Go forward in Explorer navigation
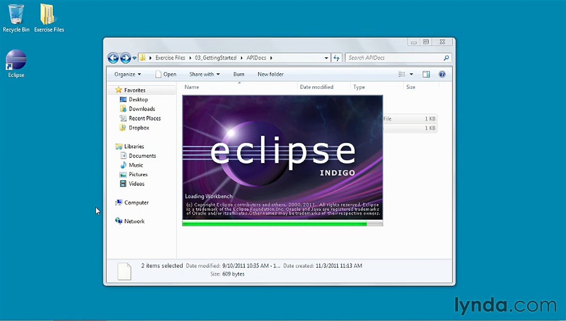This screenshot has width=566, height=321. (x=125, y=58)
